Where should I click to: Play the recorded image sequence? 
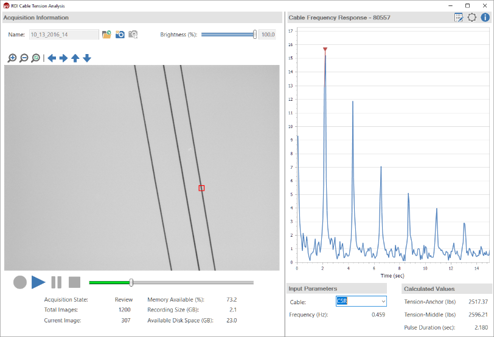[x=38, y=282]
